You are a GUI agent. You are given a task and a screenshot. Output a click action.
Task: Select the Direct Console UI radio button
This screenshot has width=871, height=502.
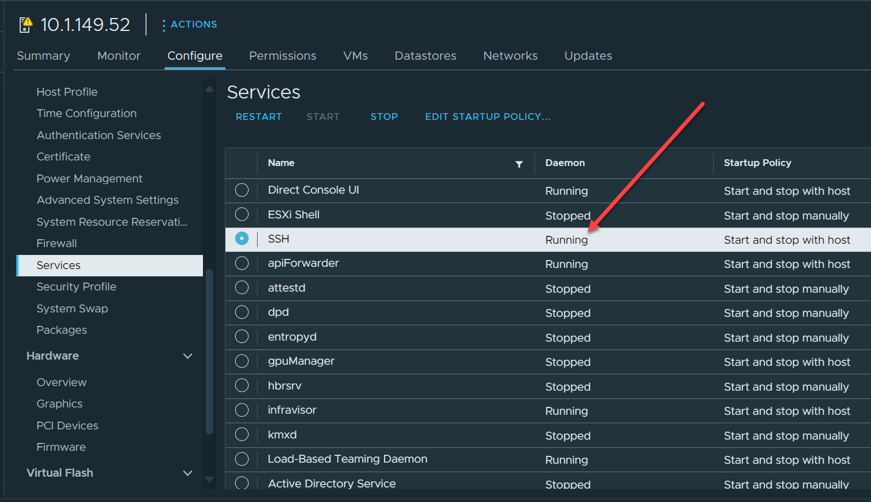pyautogui.click(x=242, y=190)
